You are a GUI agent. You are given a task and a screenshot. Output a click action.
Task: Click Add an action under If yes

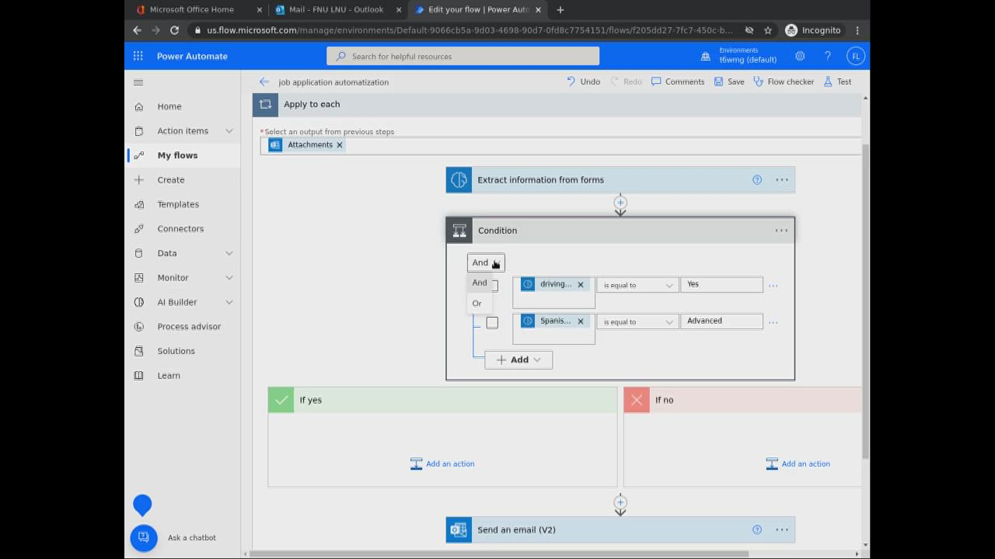click(442, 464)
